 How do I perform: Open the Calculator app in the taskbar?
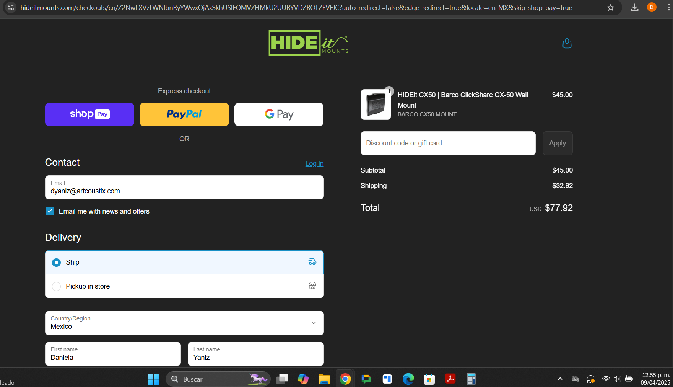tap(471, 379)
